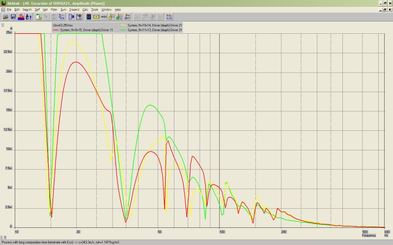Click green Driver 31 legend entry
The image size is (393, 245).
(x=154, y=30)
